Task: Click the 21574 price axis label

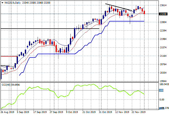Action: pos(163,48)
